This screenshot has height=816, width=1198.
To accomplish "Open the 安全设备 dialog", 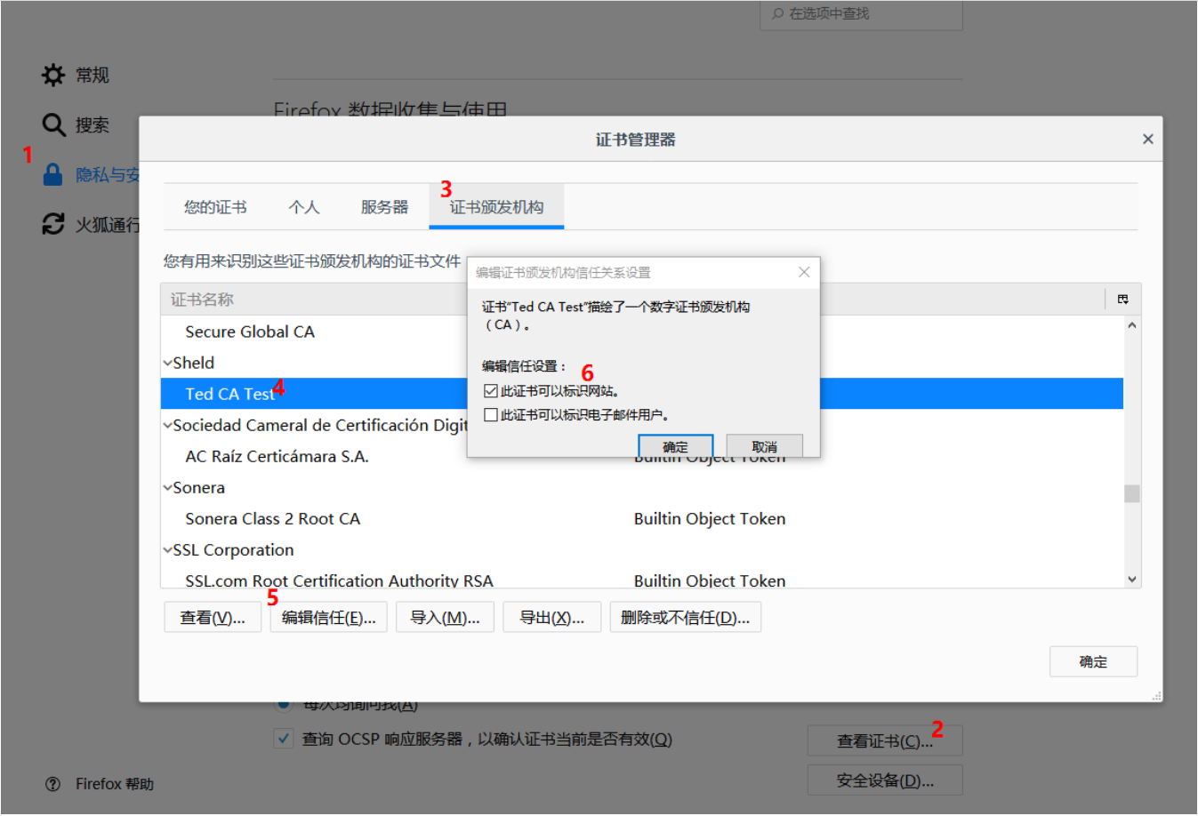I will tap(884, 780).
